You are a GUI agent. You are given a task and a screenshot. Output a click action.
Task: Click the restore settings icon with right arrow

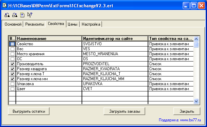pos(15,15)
